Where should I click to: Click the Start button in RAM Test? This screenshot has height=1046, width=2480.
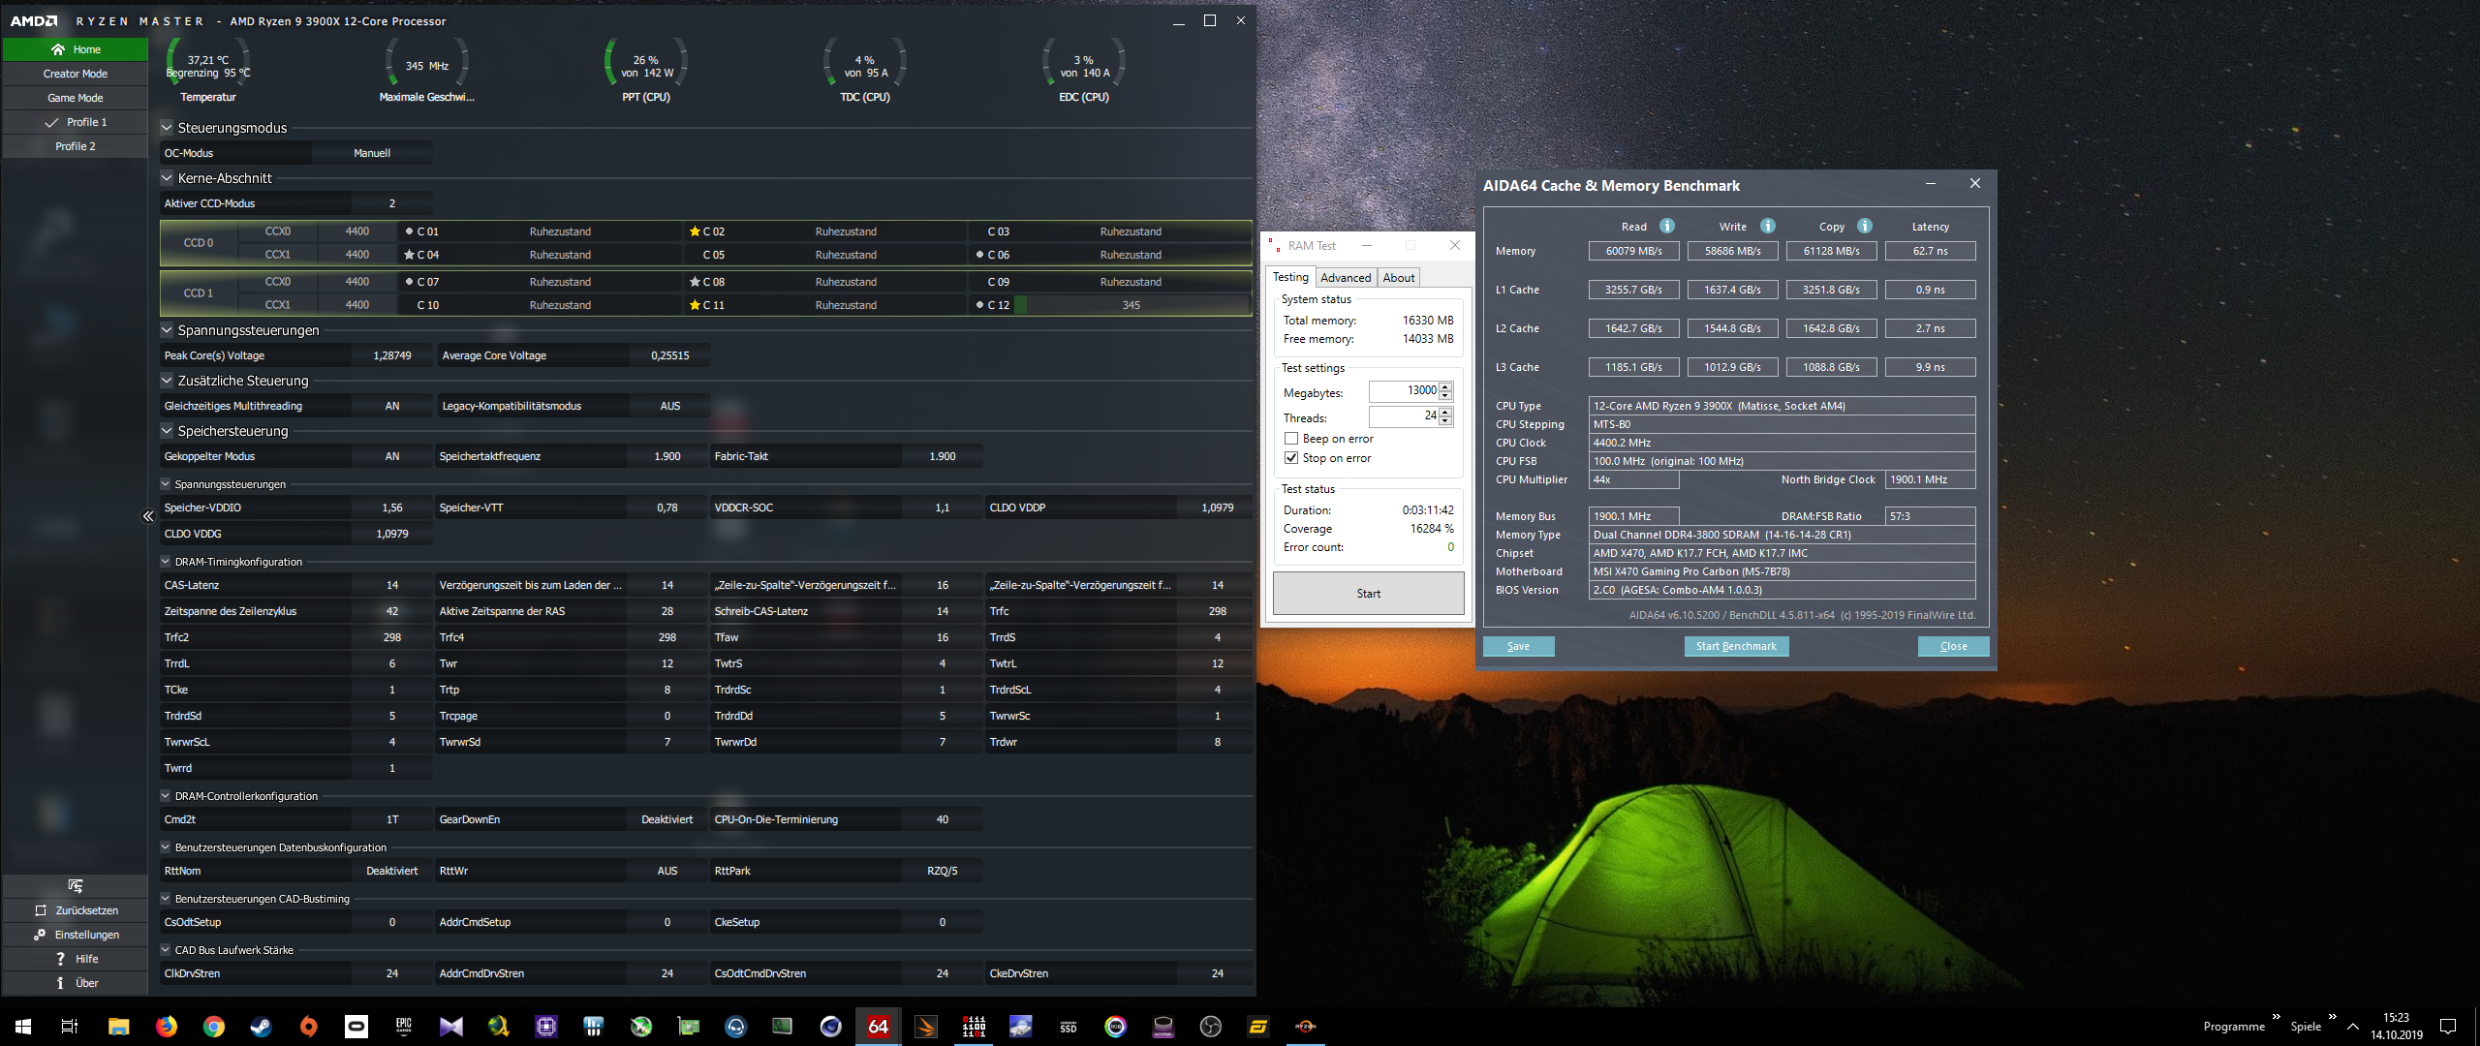tap(1367, 593)
